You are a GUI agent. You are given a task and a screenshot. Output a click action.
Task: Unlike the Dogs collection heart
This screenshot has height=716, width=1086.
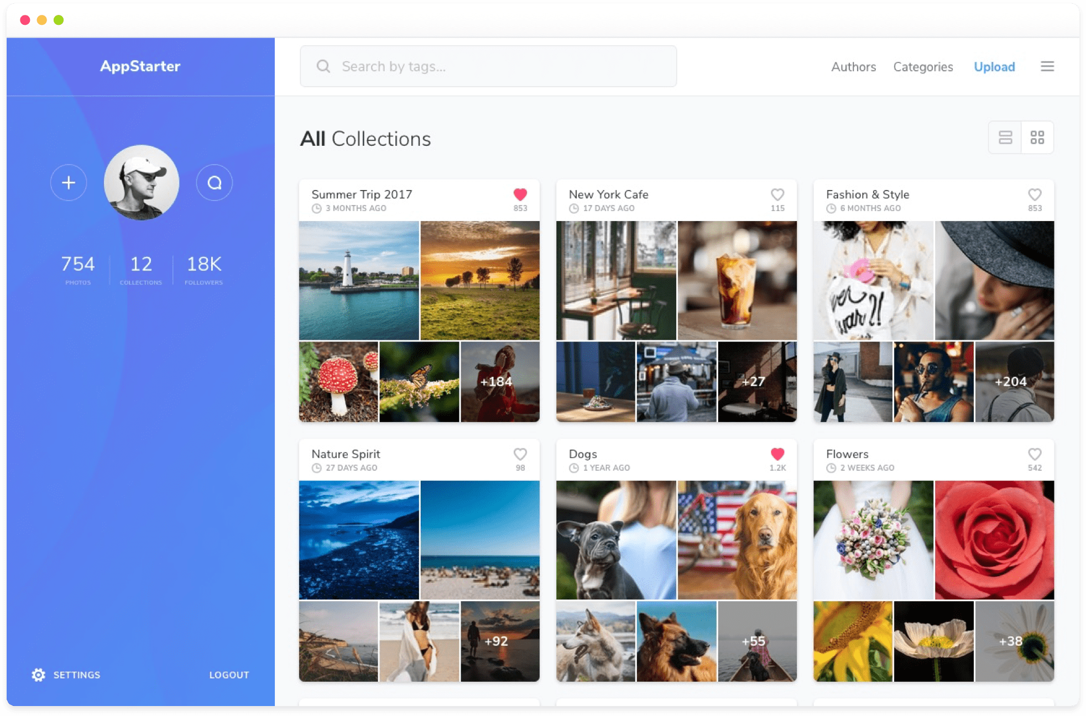[777, 454]
